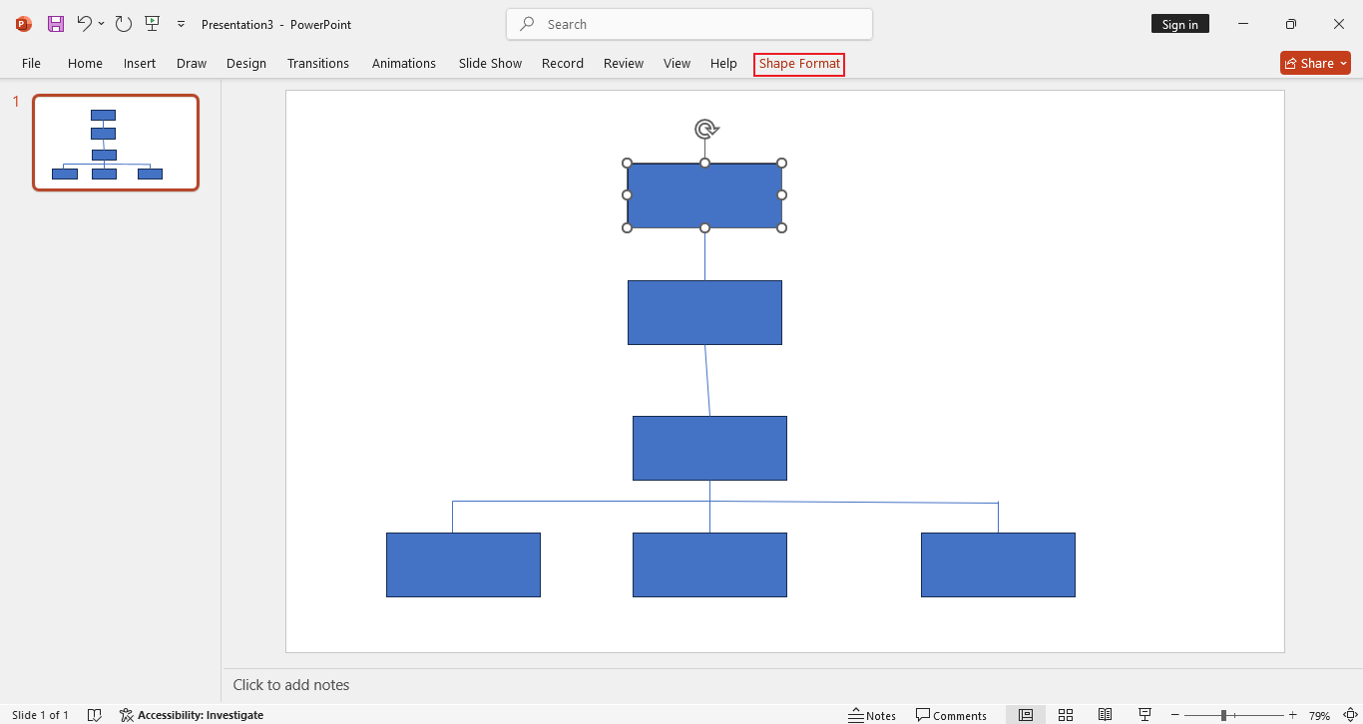Switch to Normal view in status bar
Image resolution: width=1363 pixels, height=724 pixels.
tap(1026, 714)
